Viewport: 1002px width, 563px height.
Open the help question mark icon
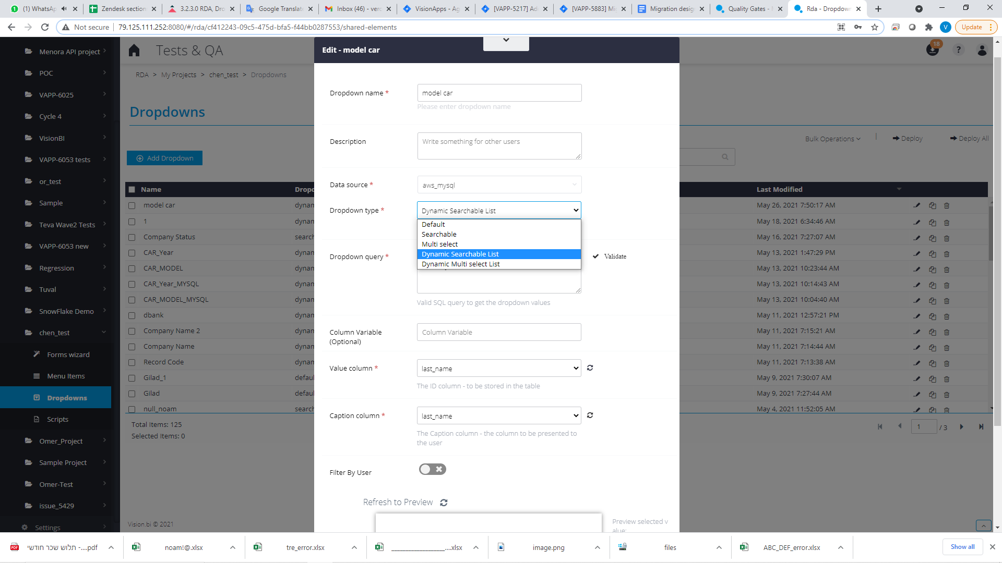click(958, 50)
